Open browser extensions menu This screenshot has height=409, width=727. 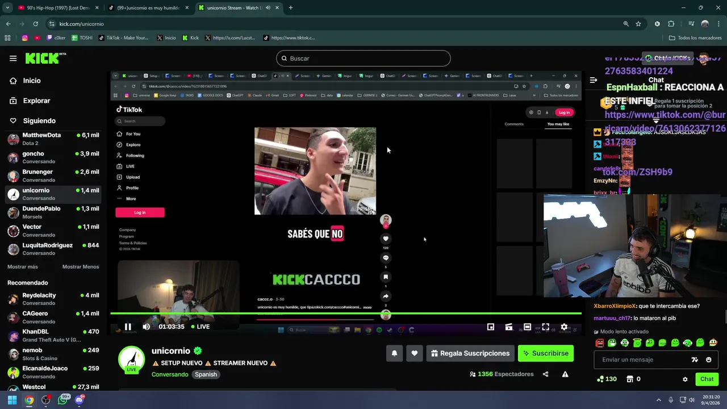tap(671, 24)
